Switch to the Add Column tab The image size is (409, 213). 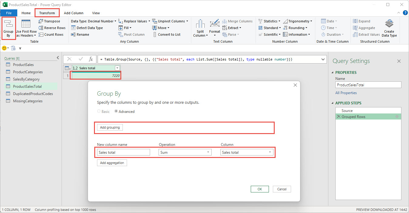74,13
